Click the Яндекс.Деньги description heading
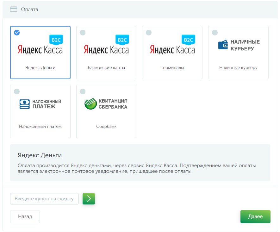 (40, 155)
